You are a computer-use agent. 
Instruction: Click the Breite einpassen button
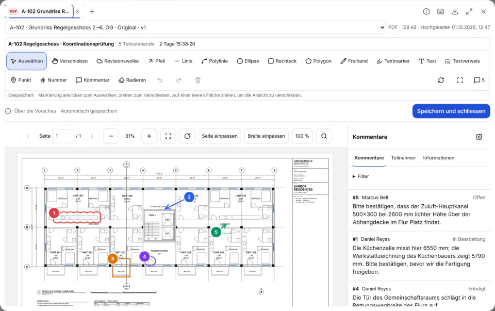coord(267,136)
